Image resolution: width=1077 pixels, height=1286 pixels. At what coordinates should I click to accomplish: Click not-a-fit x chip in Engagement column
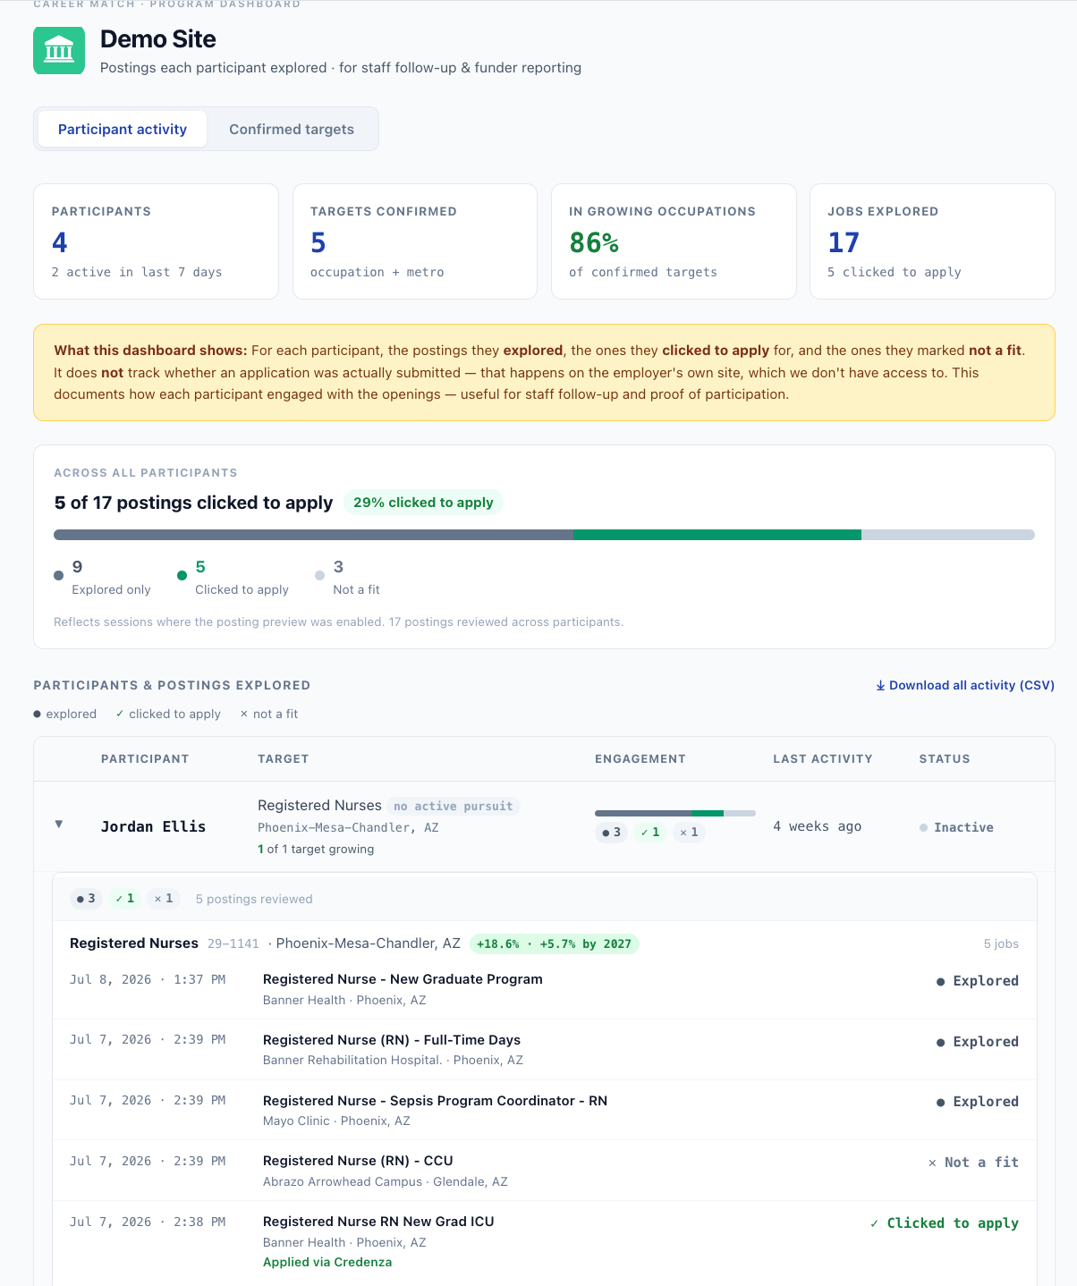click(x=689, y=833)
